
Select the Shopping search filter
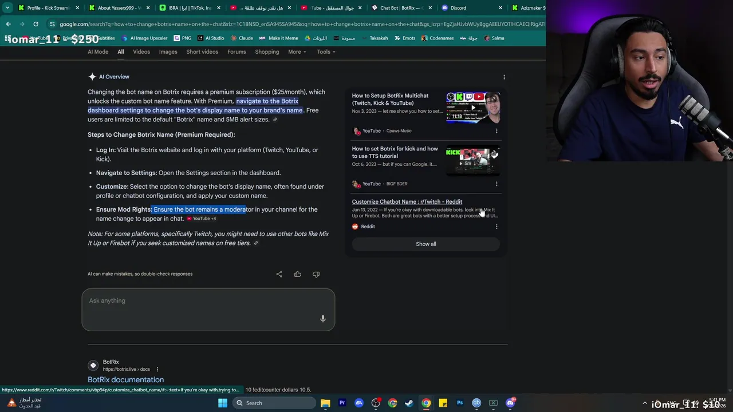(x=267, y=51)
